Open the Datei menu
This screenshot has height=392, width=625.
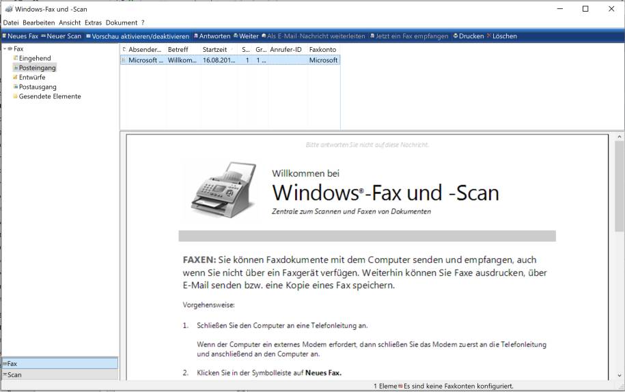(11, 23)
